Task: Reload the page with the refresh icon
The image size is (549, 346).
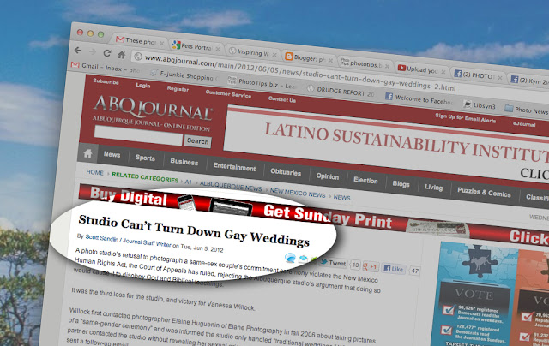Action: coord(107,53)
